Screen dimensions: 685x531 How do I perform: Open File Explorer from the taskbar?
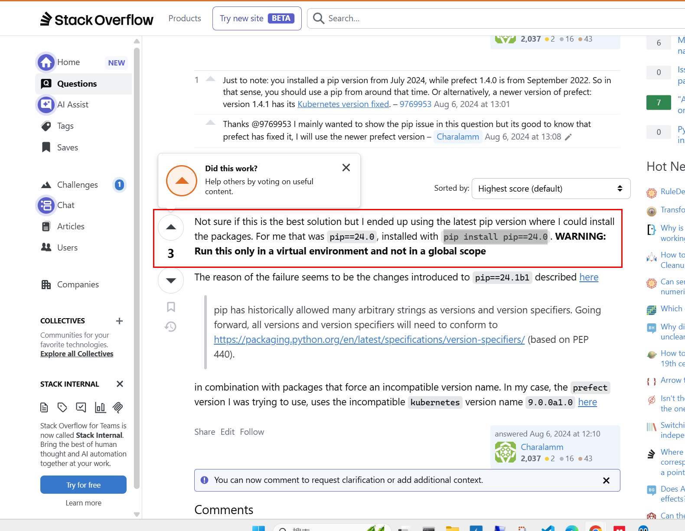[x=452, y=528]
